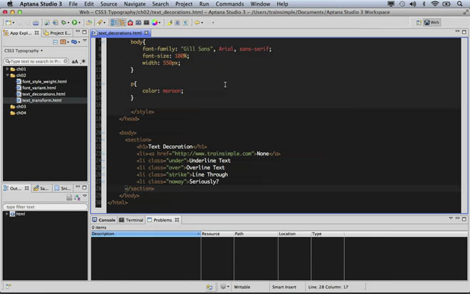Click the Type column header
Screen dimensions: 470x294
(328, 233)
